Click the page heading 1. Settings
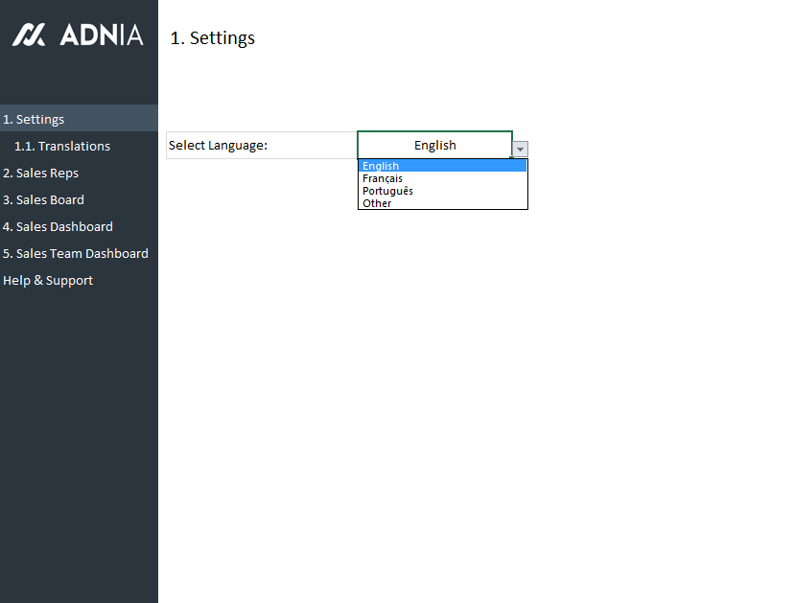This screenshot has height=603, width=794. 213,38
